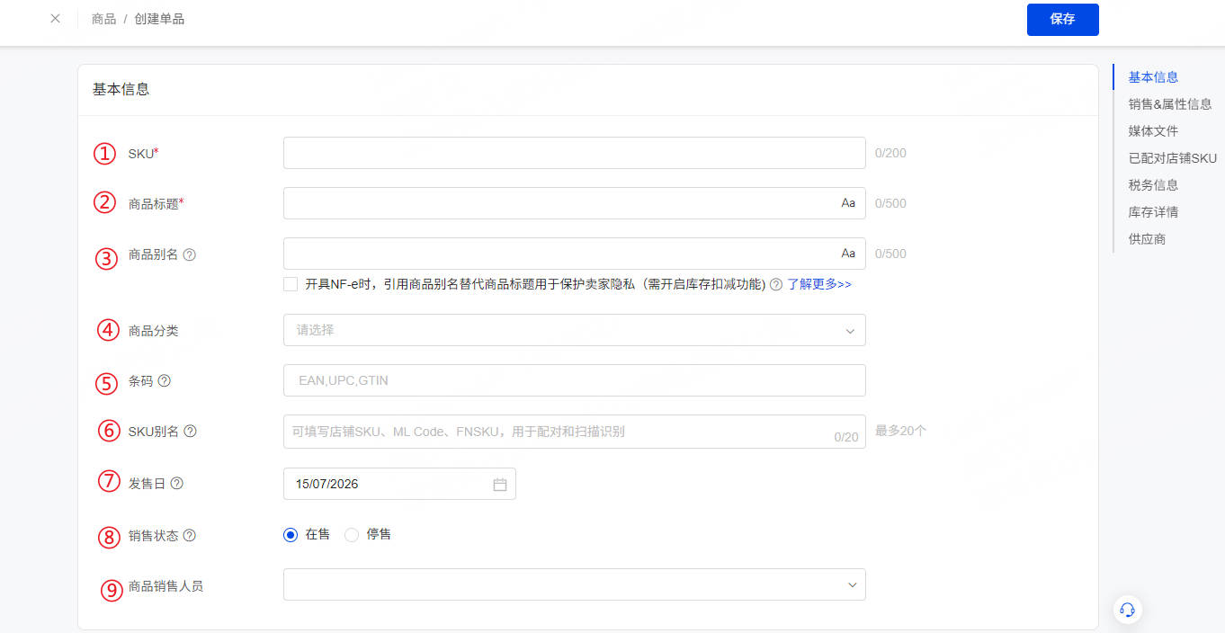1225x633 pixels.
Task: Focus the SKU input field
Action: [x=575, y=153]
